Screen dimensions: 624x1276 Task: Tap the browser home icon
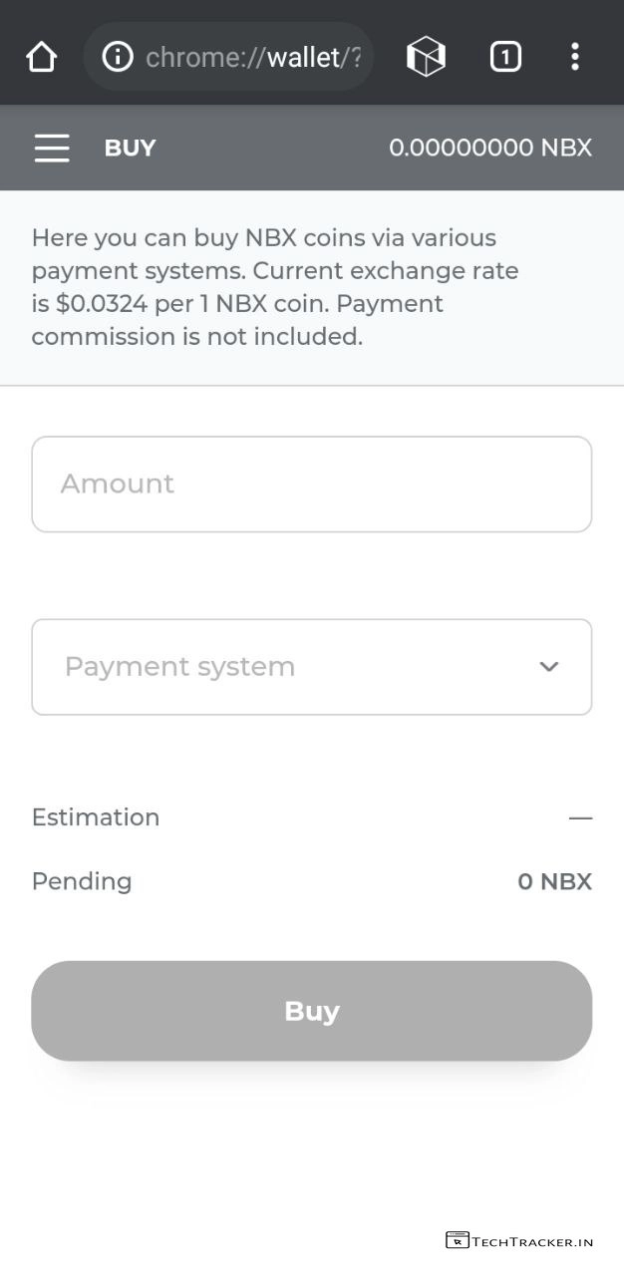(42, 57)
